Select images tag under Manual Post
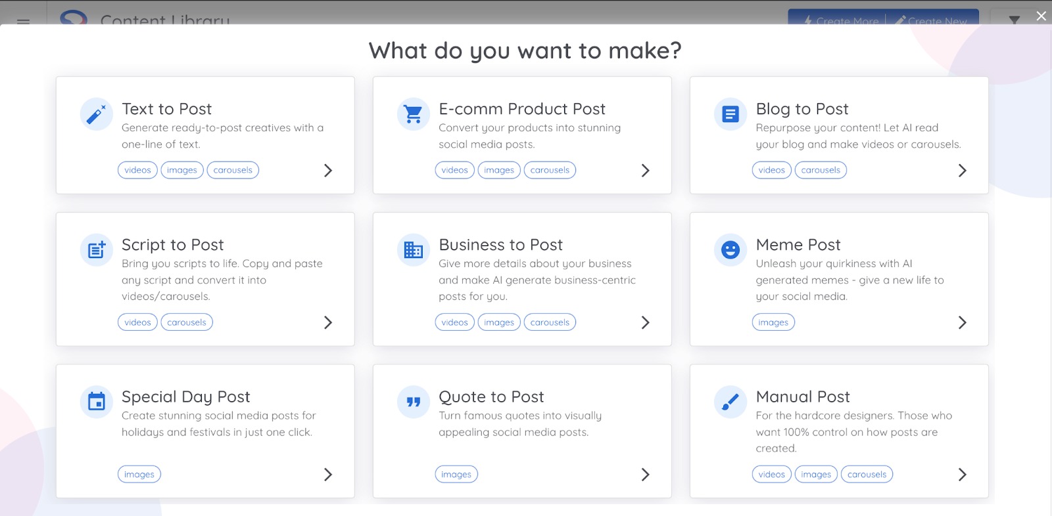 (816, 474)
